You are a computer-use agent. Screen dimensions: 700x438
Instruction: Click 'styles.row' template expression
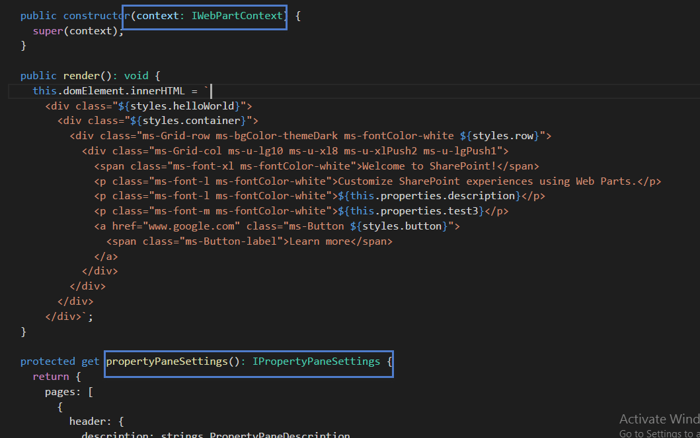pos(502,137)
